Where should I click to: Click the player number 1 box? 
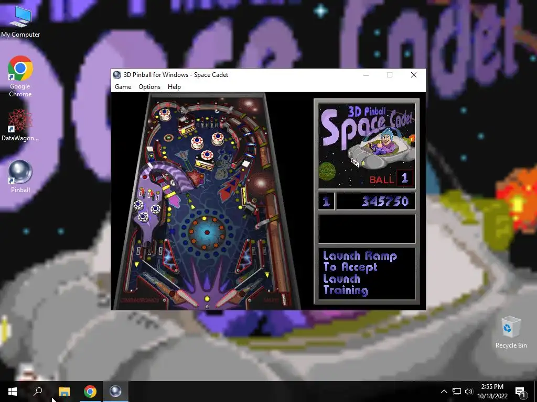(x=326, y=201)
